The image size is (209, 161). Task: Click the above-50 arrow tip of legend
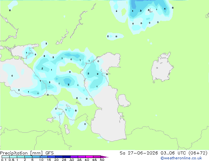point(104,157)
